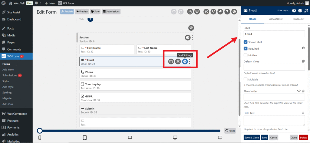Switch to the Advanced tab
The image size is (310, 143).
275,19
